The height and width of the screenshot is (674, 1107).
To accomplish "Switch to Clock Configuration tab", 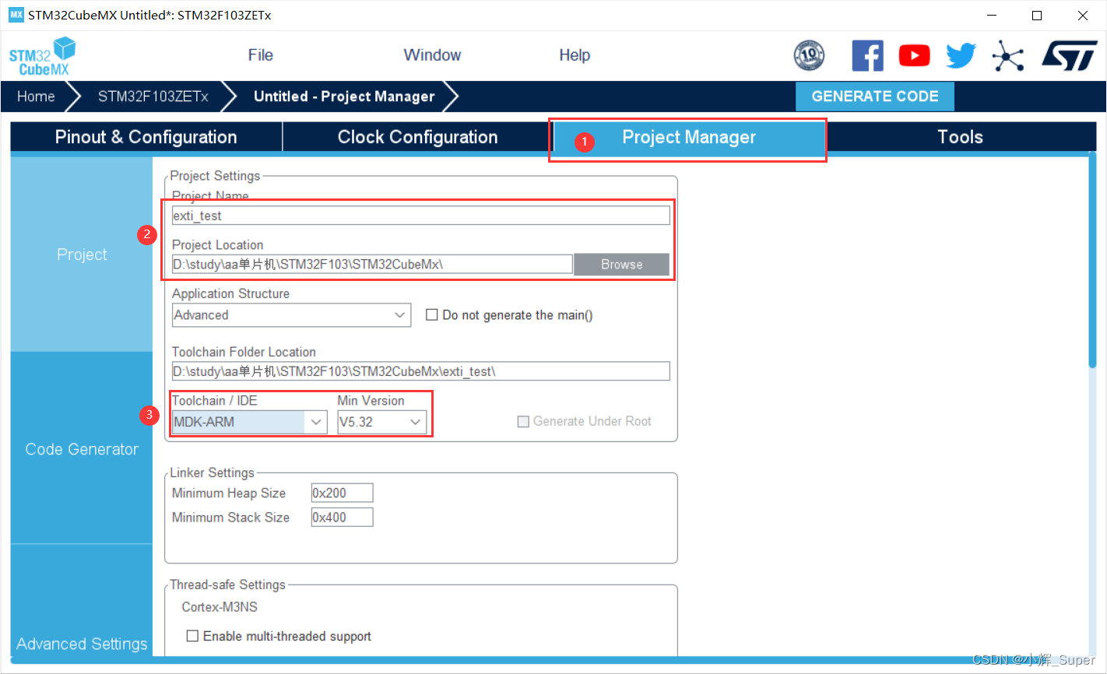I will coord(417,137).
